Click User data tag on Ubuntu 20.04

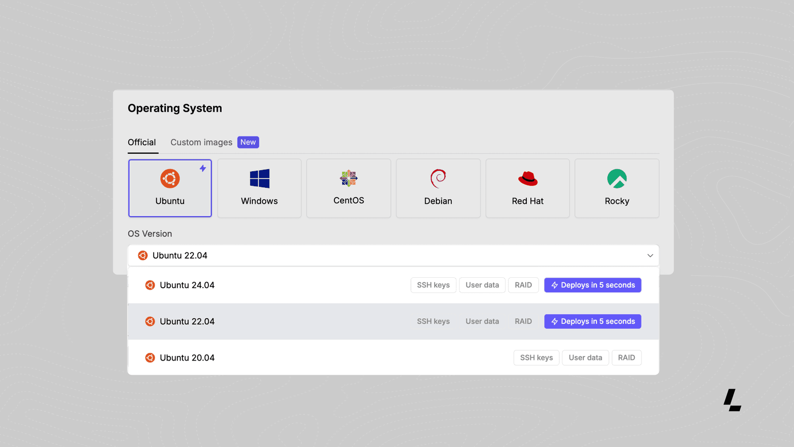click(x=585, y=357)
